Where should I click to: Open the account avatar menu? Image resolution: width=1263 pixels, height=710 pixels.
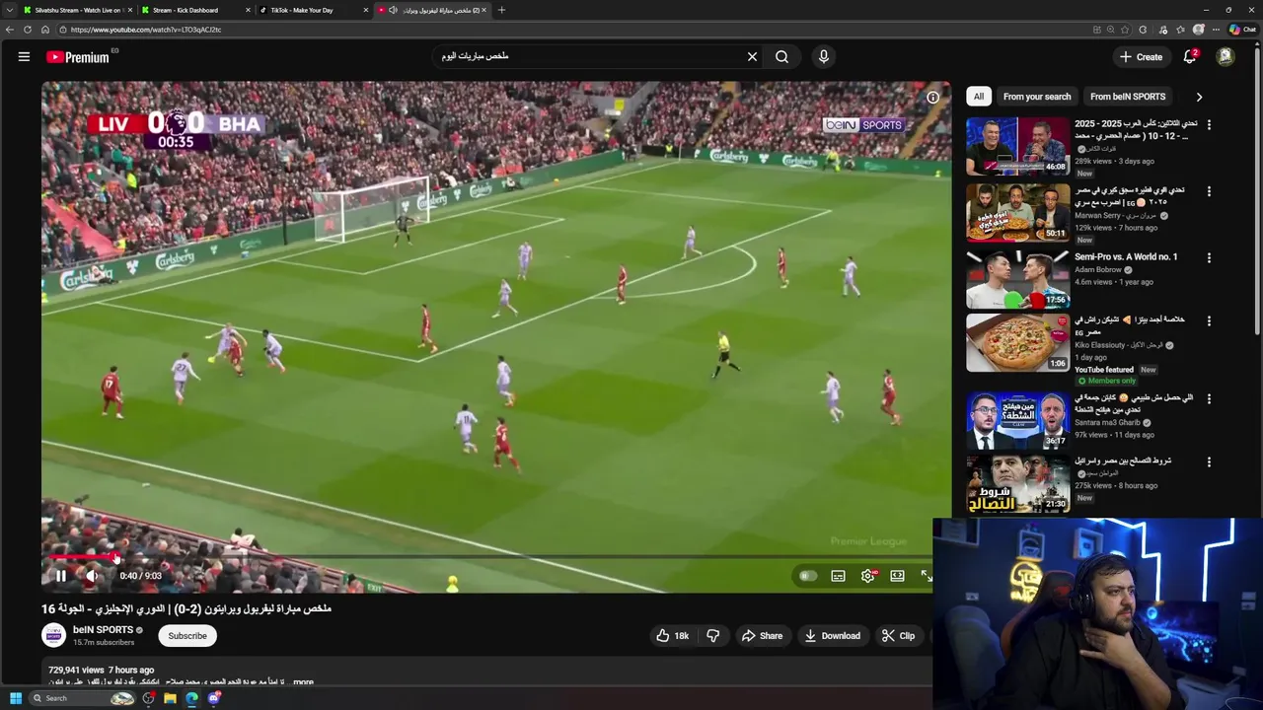pos(1226,57)
